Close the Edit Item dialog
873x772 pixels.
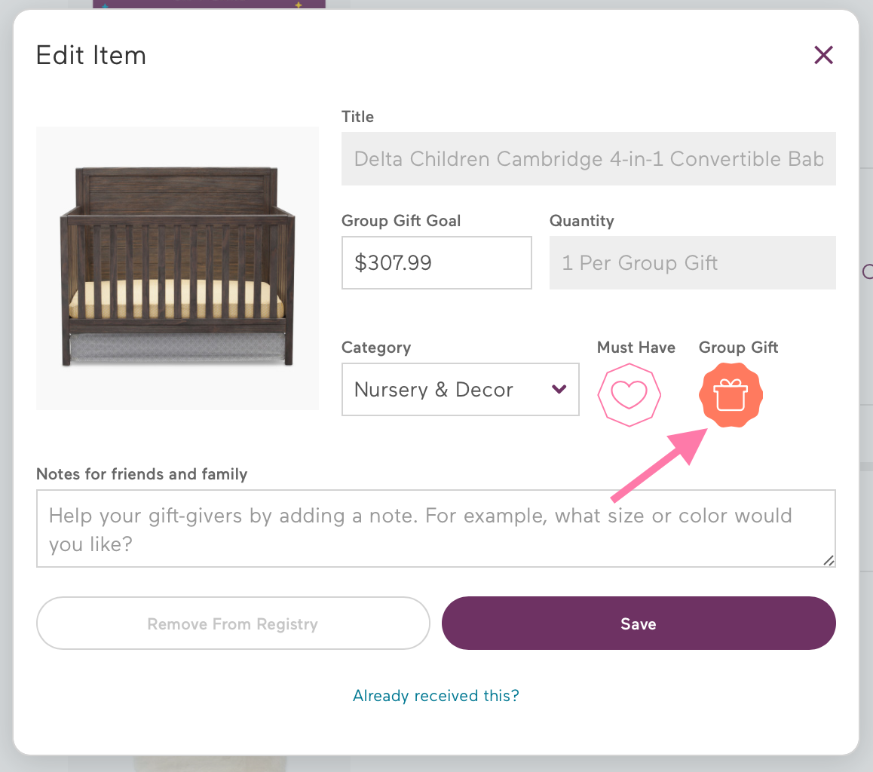pos(823,55)
